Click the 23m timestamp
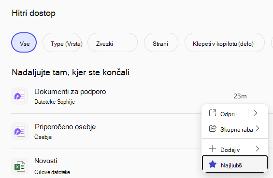Viewport: 273px width, 178px height. click(x=240, y=96)
